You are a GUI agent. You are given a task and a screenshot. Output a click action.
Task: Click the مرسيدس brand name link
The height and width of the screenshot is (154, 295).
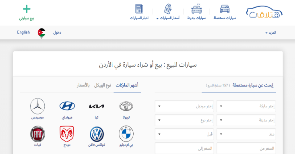37,117
